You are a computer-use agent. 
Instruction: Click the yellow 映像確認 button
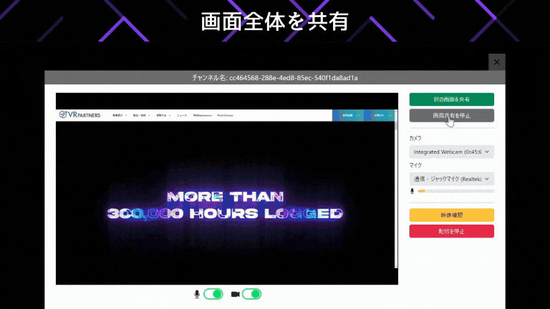(451, 215)
